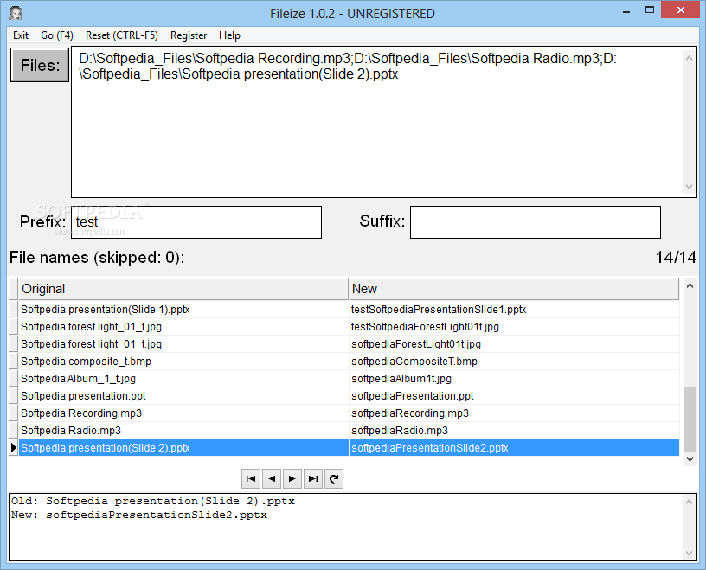This screenshot has width=706, height=570.
Task: Click the 14/14 file counter
Action: pos(676,257)
